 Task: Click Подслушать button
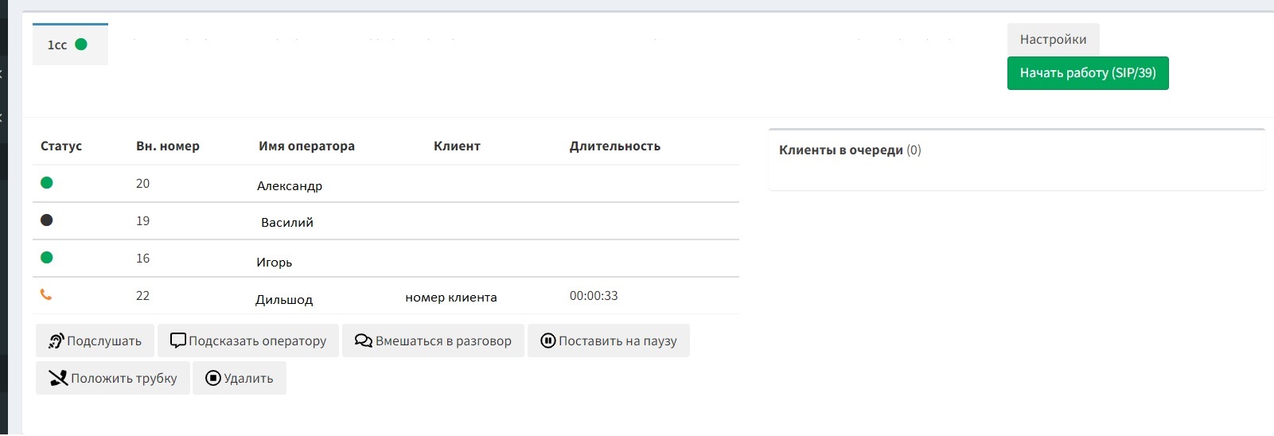pos(95,341)
